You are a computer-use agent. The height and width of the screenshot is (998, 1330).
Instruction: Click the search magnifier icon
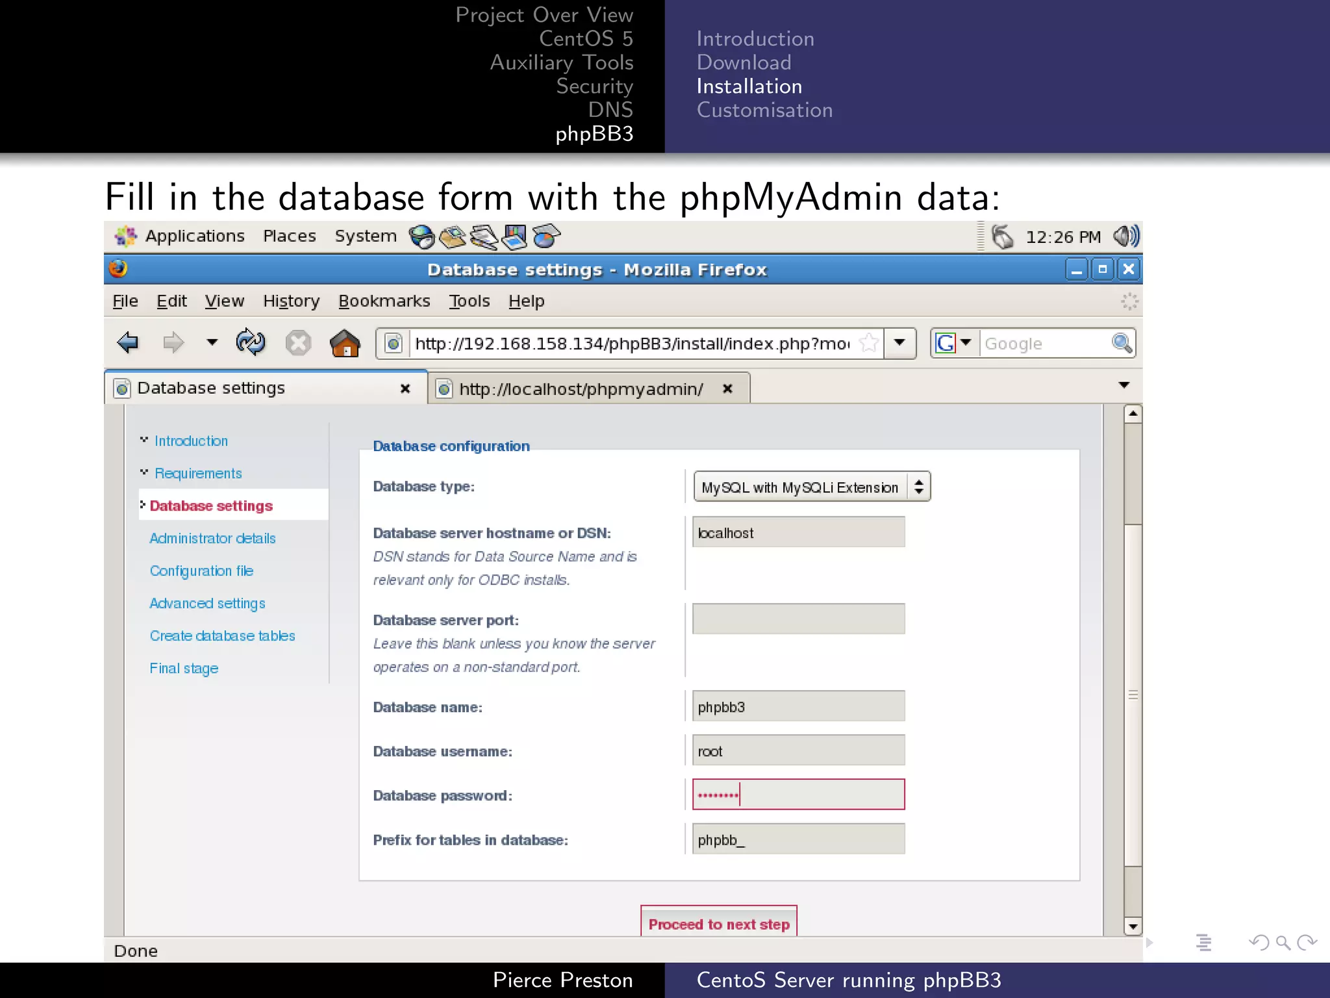click(x=1122, y=343)
